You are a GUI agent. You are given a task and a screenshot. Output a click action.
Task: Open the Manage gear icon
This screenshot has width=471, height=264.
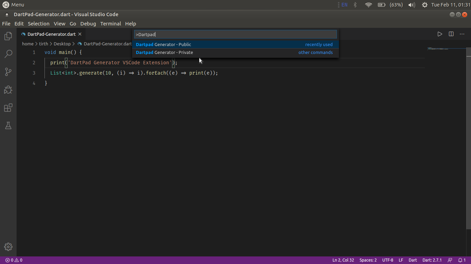click(x=8, y=247)
